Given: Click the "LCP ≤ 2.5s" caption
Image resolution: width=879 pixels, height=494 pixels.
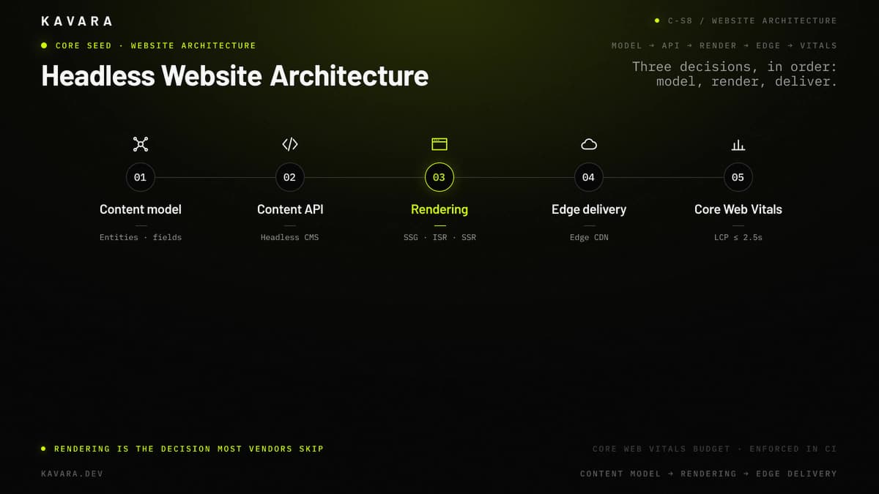Looking at the screenshot, I should coord(738,237).
